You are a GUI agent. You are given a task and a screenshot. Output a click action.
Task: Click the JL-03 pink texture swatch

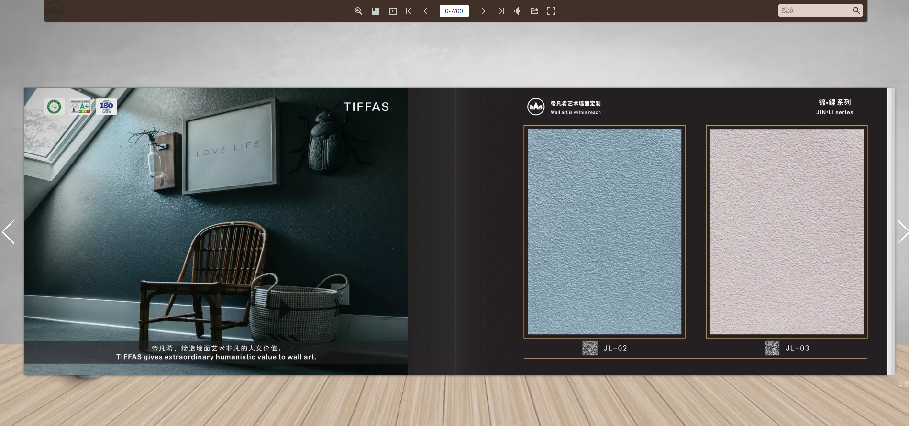(x=787, y=231)
